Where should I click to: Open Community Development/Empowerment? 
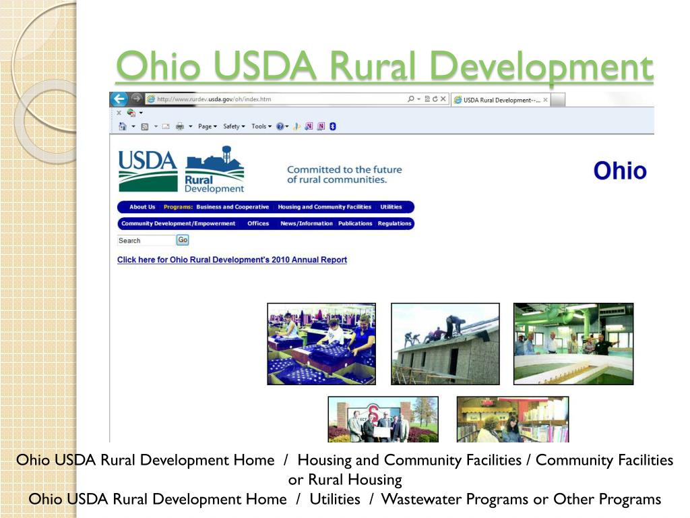pyautogui.click(x=178, y=224)
